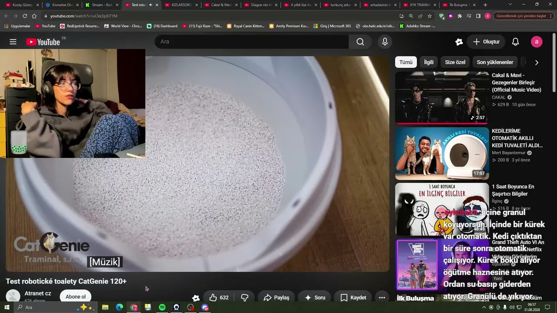This screenshot has width=557, height=313.
Task: Open the more actions three-dot menu
Action: [382, 298]
